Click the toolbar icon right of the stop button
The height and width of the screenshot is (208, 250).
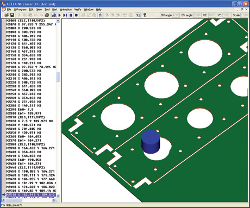(x=83, y=15)
